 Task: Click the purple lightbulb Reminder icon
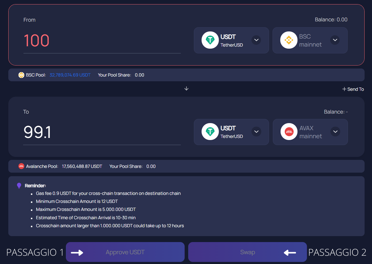19,186
